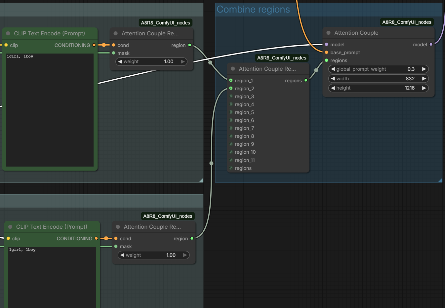
Task: Click the width value 832
Action: coord(410,79)
